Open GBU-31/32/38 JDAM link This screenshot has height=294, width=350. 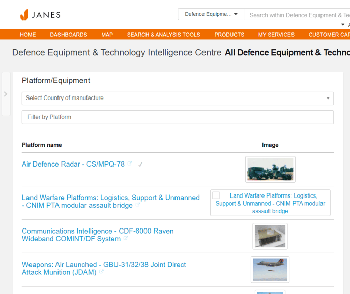click(104, 268)
